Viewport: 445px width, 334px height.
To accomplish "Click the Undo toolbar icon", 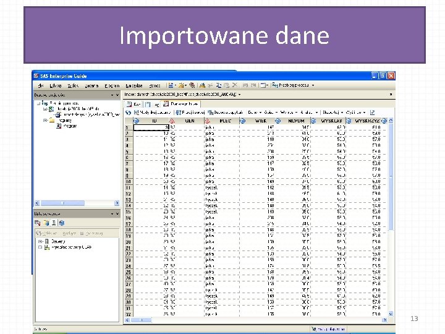I will [245, 85].
